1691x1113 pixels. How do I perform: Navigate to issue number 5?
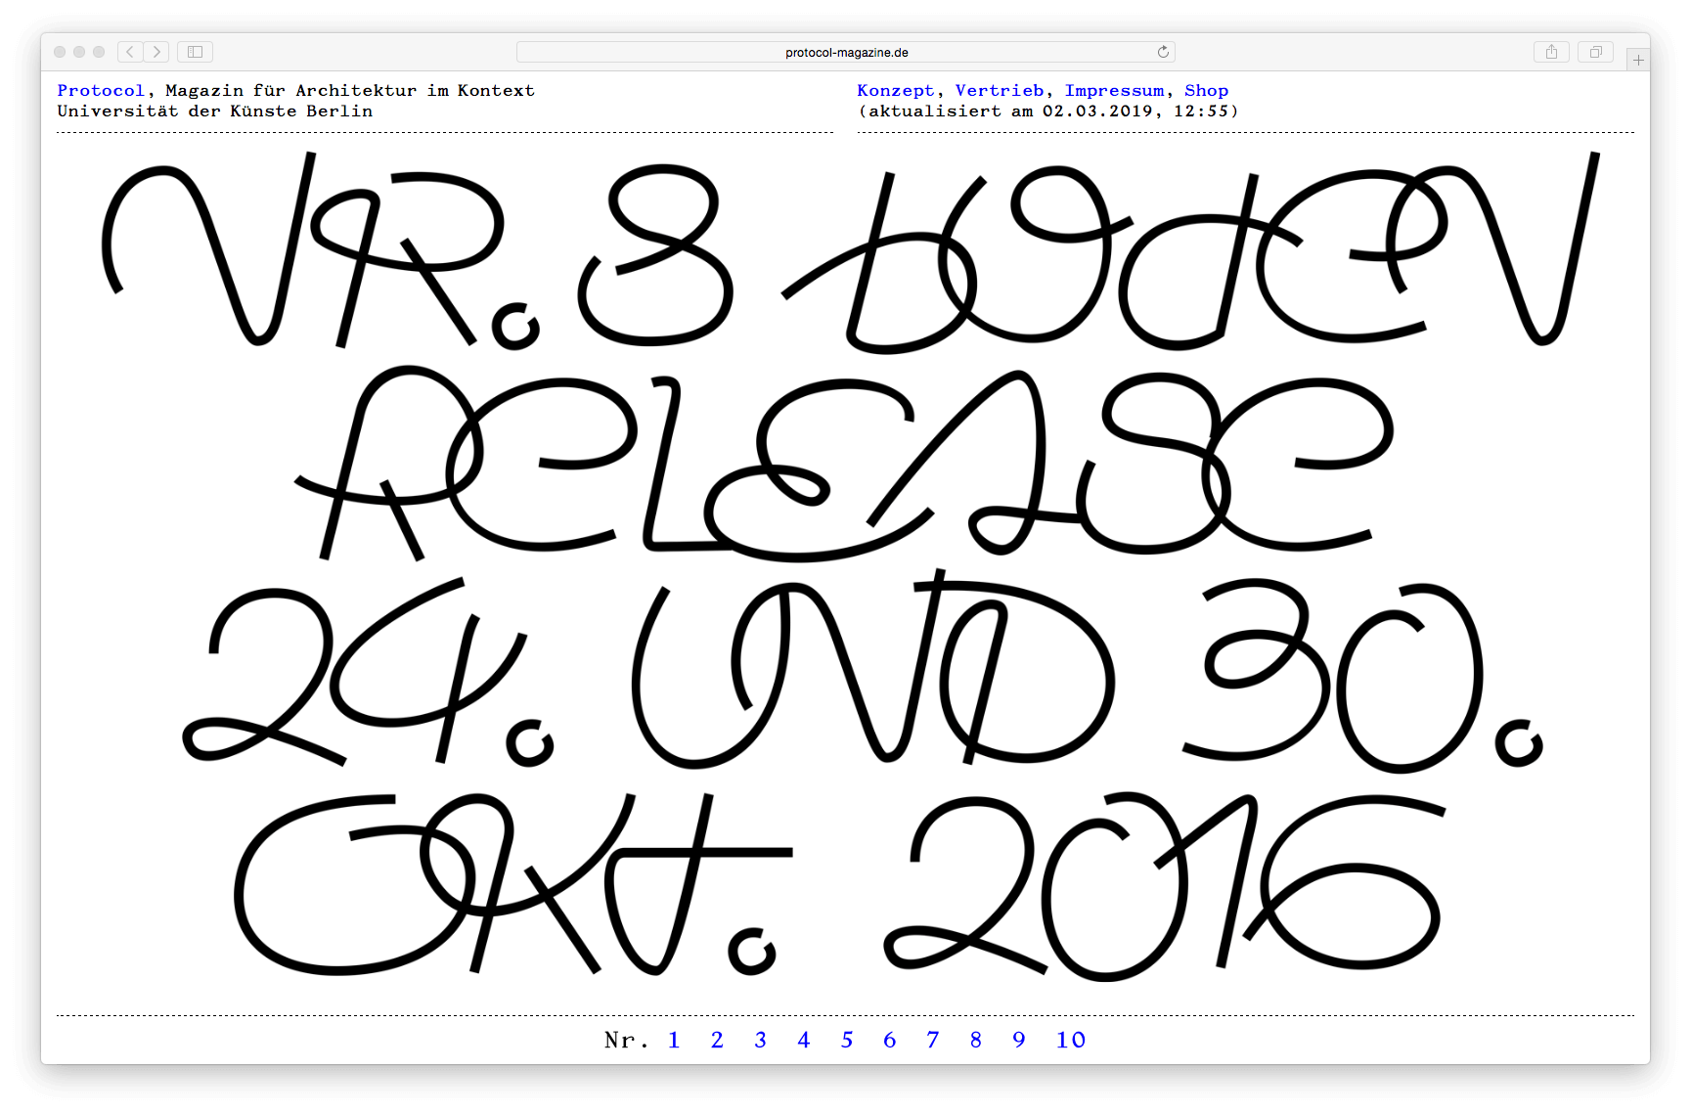[x=847, y=1040]
